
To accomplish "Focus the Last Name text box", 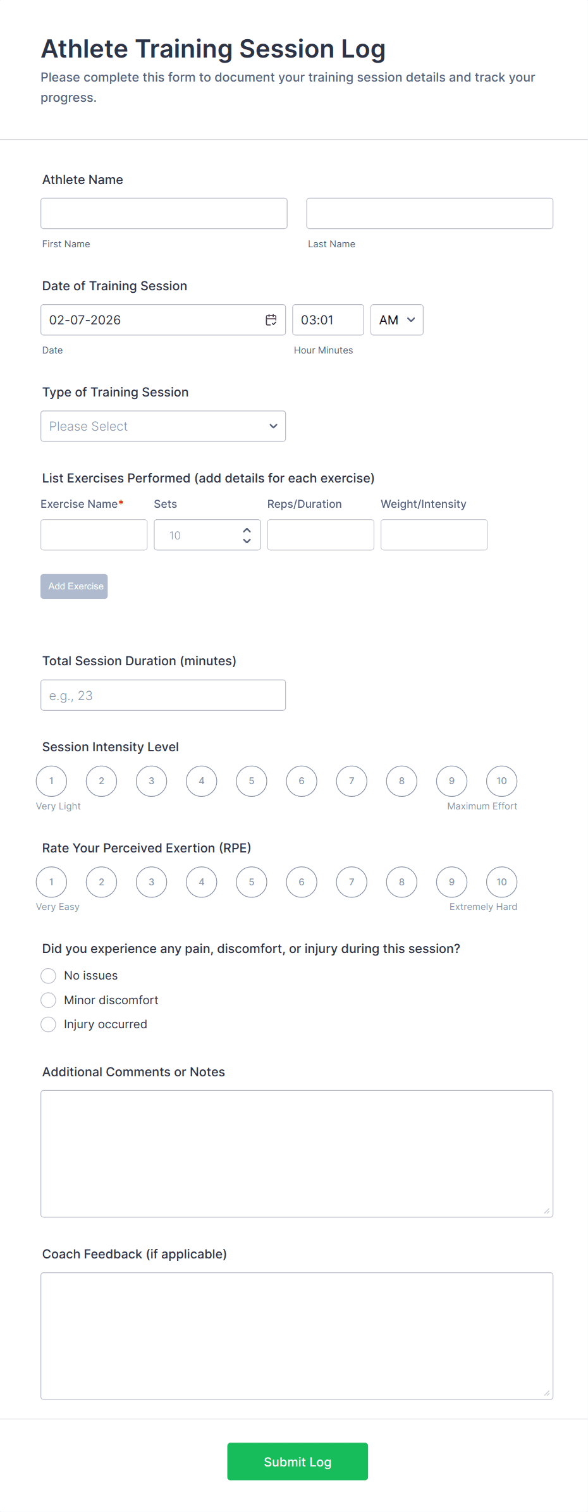I will (x=429, y=214).
